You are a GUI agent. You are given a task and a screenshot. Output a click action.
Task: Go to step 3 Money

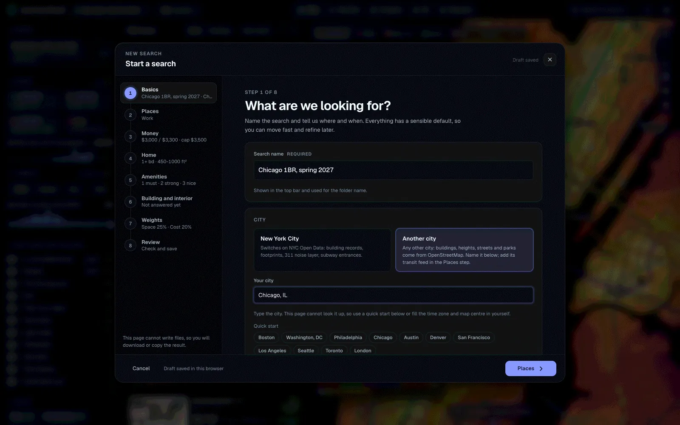coord(168,136)
